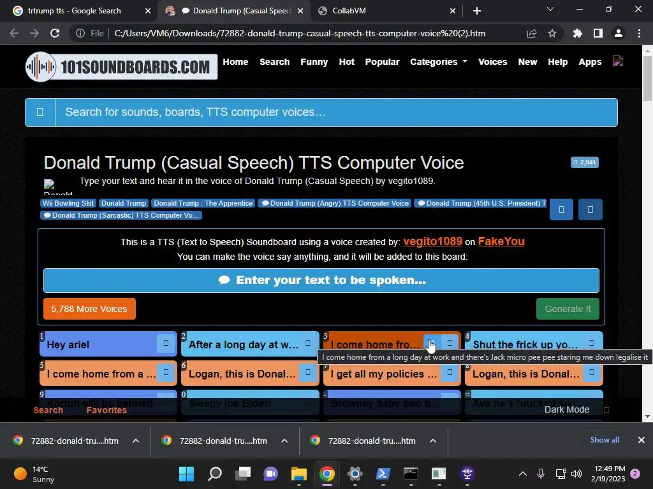This screenshot has width=653, height=489.
Task: Go forward using browser forward arrow
Action: [34, 33]
